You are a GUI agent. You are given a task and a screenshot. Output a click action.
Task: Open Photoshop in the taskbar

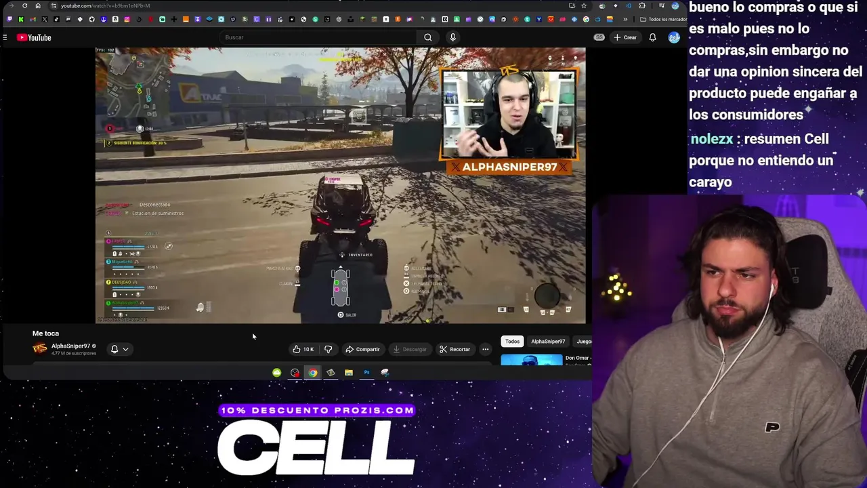366,372
